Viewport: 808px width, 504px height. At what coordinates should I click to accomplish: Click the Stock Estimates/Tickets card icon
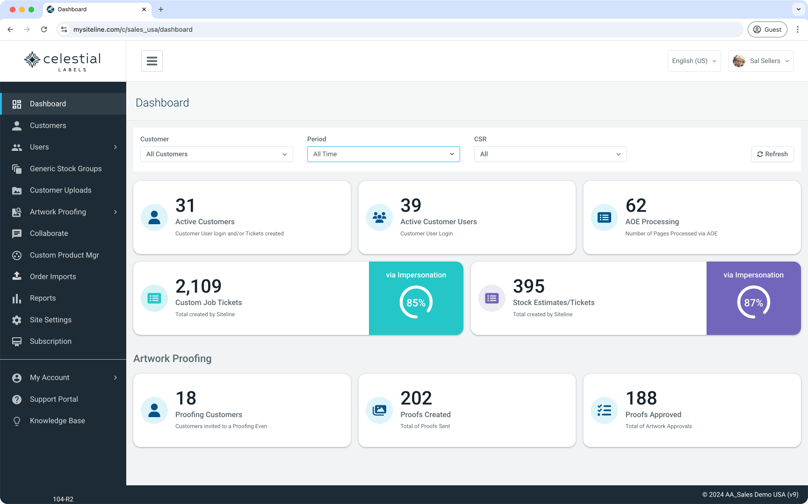[492, 298]
